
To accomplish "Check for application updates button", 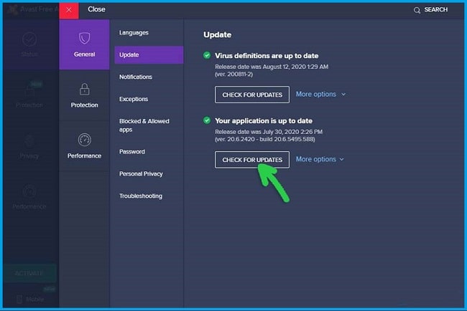I will pos(252,160).
